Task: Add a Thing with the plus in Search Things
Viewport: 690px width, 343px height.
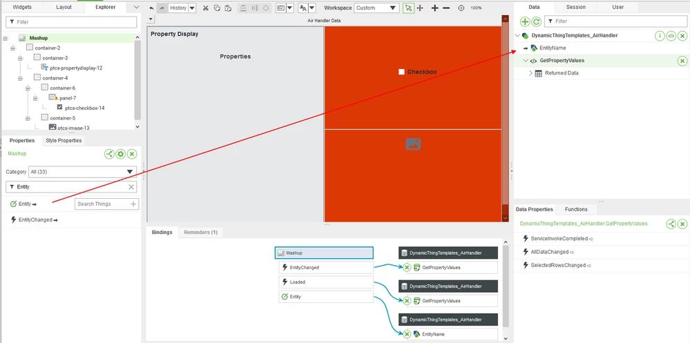Action: (133, 204)
